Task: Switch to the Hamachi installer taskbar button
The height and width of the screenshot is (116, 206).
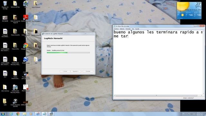Action: point(51,114)
